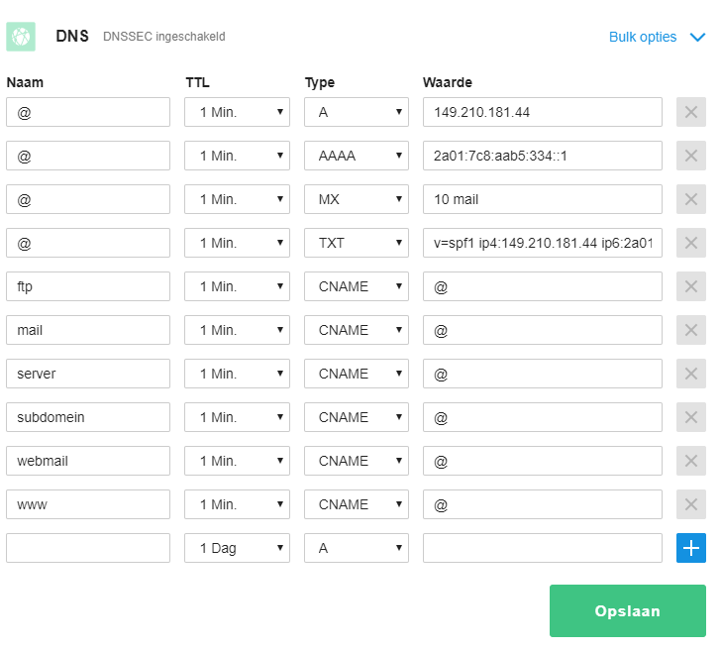Viewport: 720px width, 651px height.
Task: Click DNSSEC ingeschakeld status text
Action: pos(164,37)
